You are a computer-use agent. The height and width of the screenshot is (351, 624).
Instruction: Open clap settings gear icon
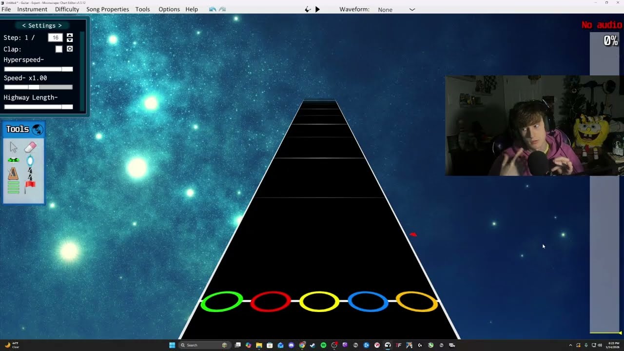(x=70, y=49)
